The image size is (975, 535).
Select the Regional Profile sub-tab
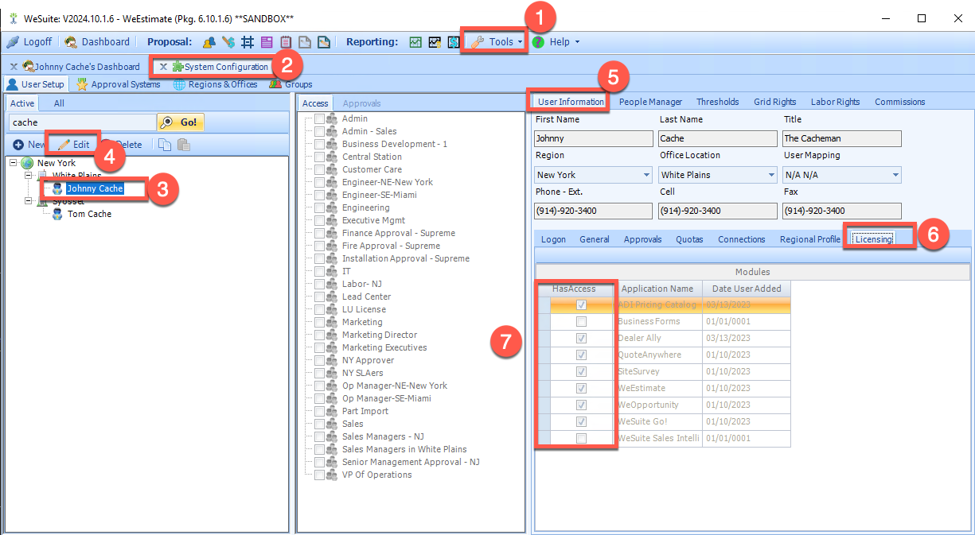coord(809,239)
